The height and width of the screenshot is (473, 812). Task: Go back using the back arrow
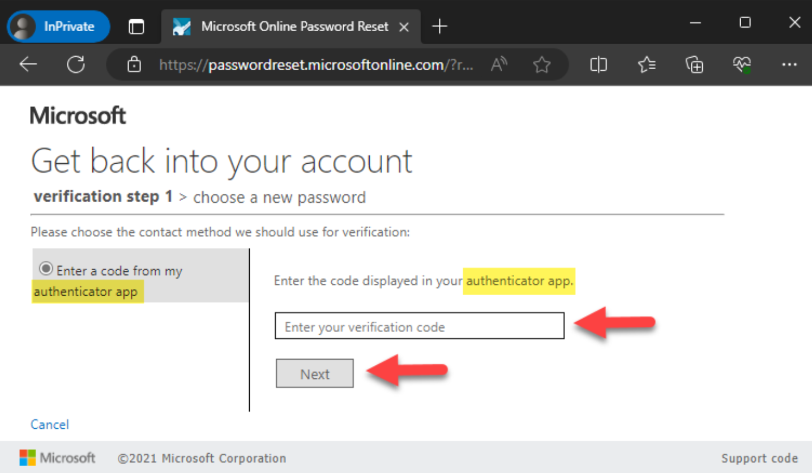pos(28,65)
